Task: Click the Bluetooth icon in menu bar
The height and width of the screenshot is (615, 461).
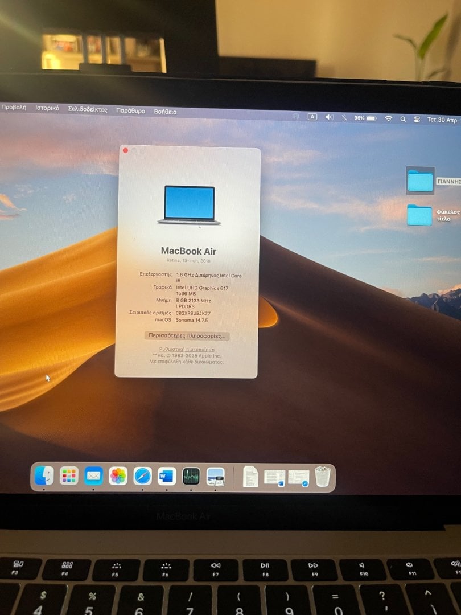Action: 344,118
